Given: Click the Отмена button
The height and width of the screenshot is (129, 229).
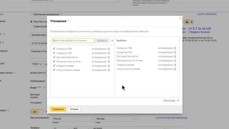Looking at the screenshot, I should tap(74, 109).
